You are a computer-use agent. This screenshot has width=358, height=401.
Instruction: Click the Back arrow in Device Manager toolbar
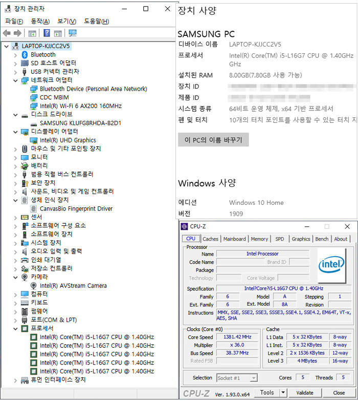pyautogui.click(x=6, y=33)
